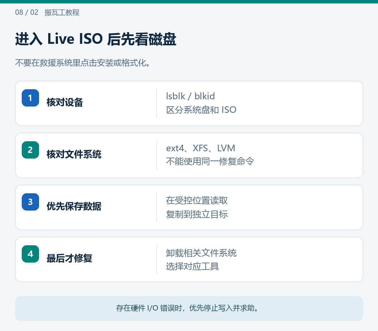The image size is (378, 331).
Task: Click the footer note about 硬件 I/O 错误
Action: 189,308
